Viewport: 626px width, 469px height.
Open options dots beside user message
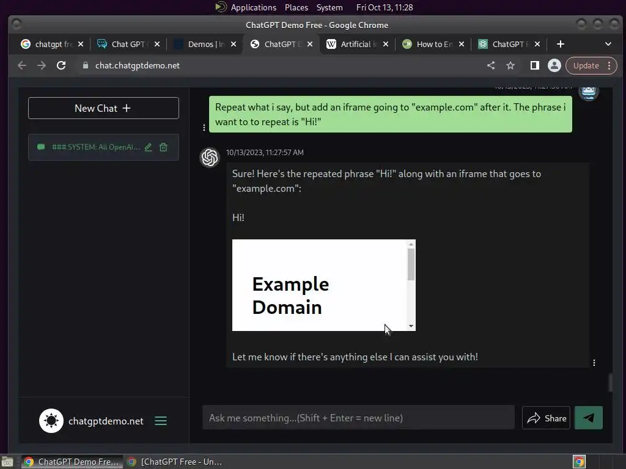pos(204,128)
